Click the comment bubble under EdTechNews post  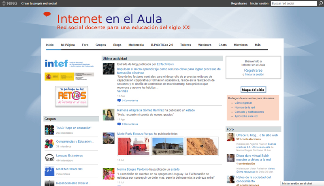(119, 100)
